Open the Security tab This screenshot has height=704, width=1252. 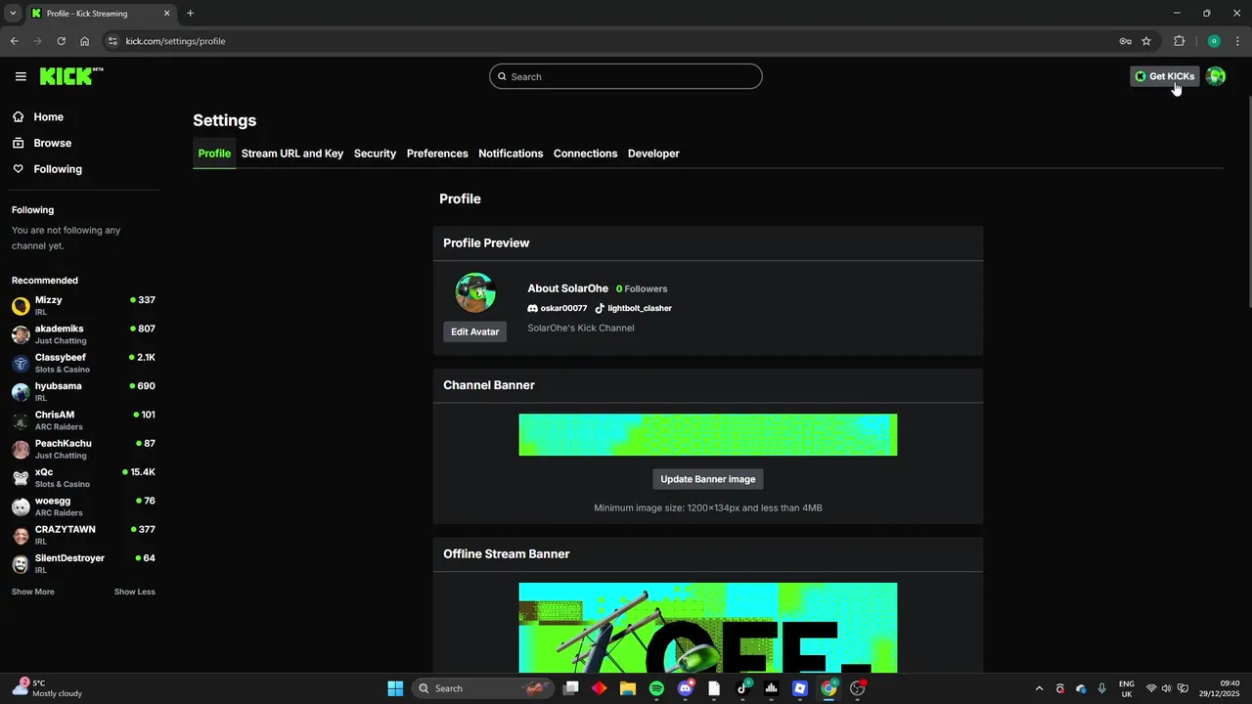coord(375,154)
